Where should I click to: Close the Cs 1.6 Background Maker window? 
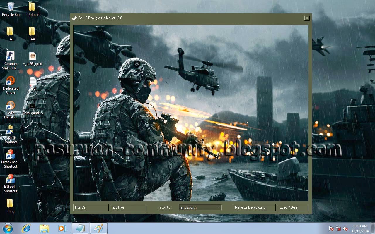click(x=307, y=18)
